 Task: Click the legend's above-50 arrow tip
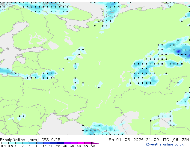pos(95,143)
